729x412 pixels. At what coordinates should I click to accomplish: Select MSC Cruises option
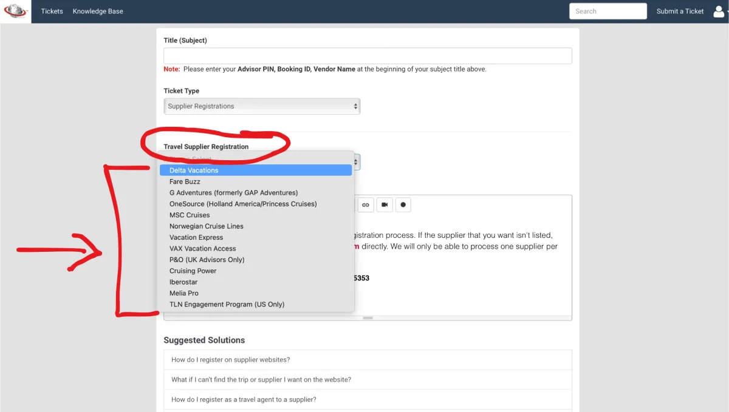coord(256,215)
